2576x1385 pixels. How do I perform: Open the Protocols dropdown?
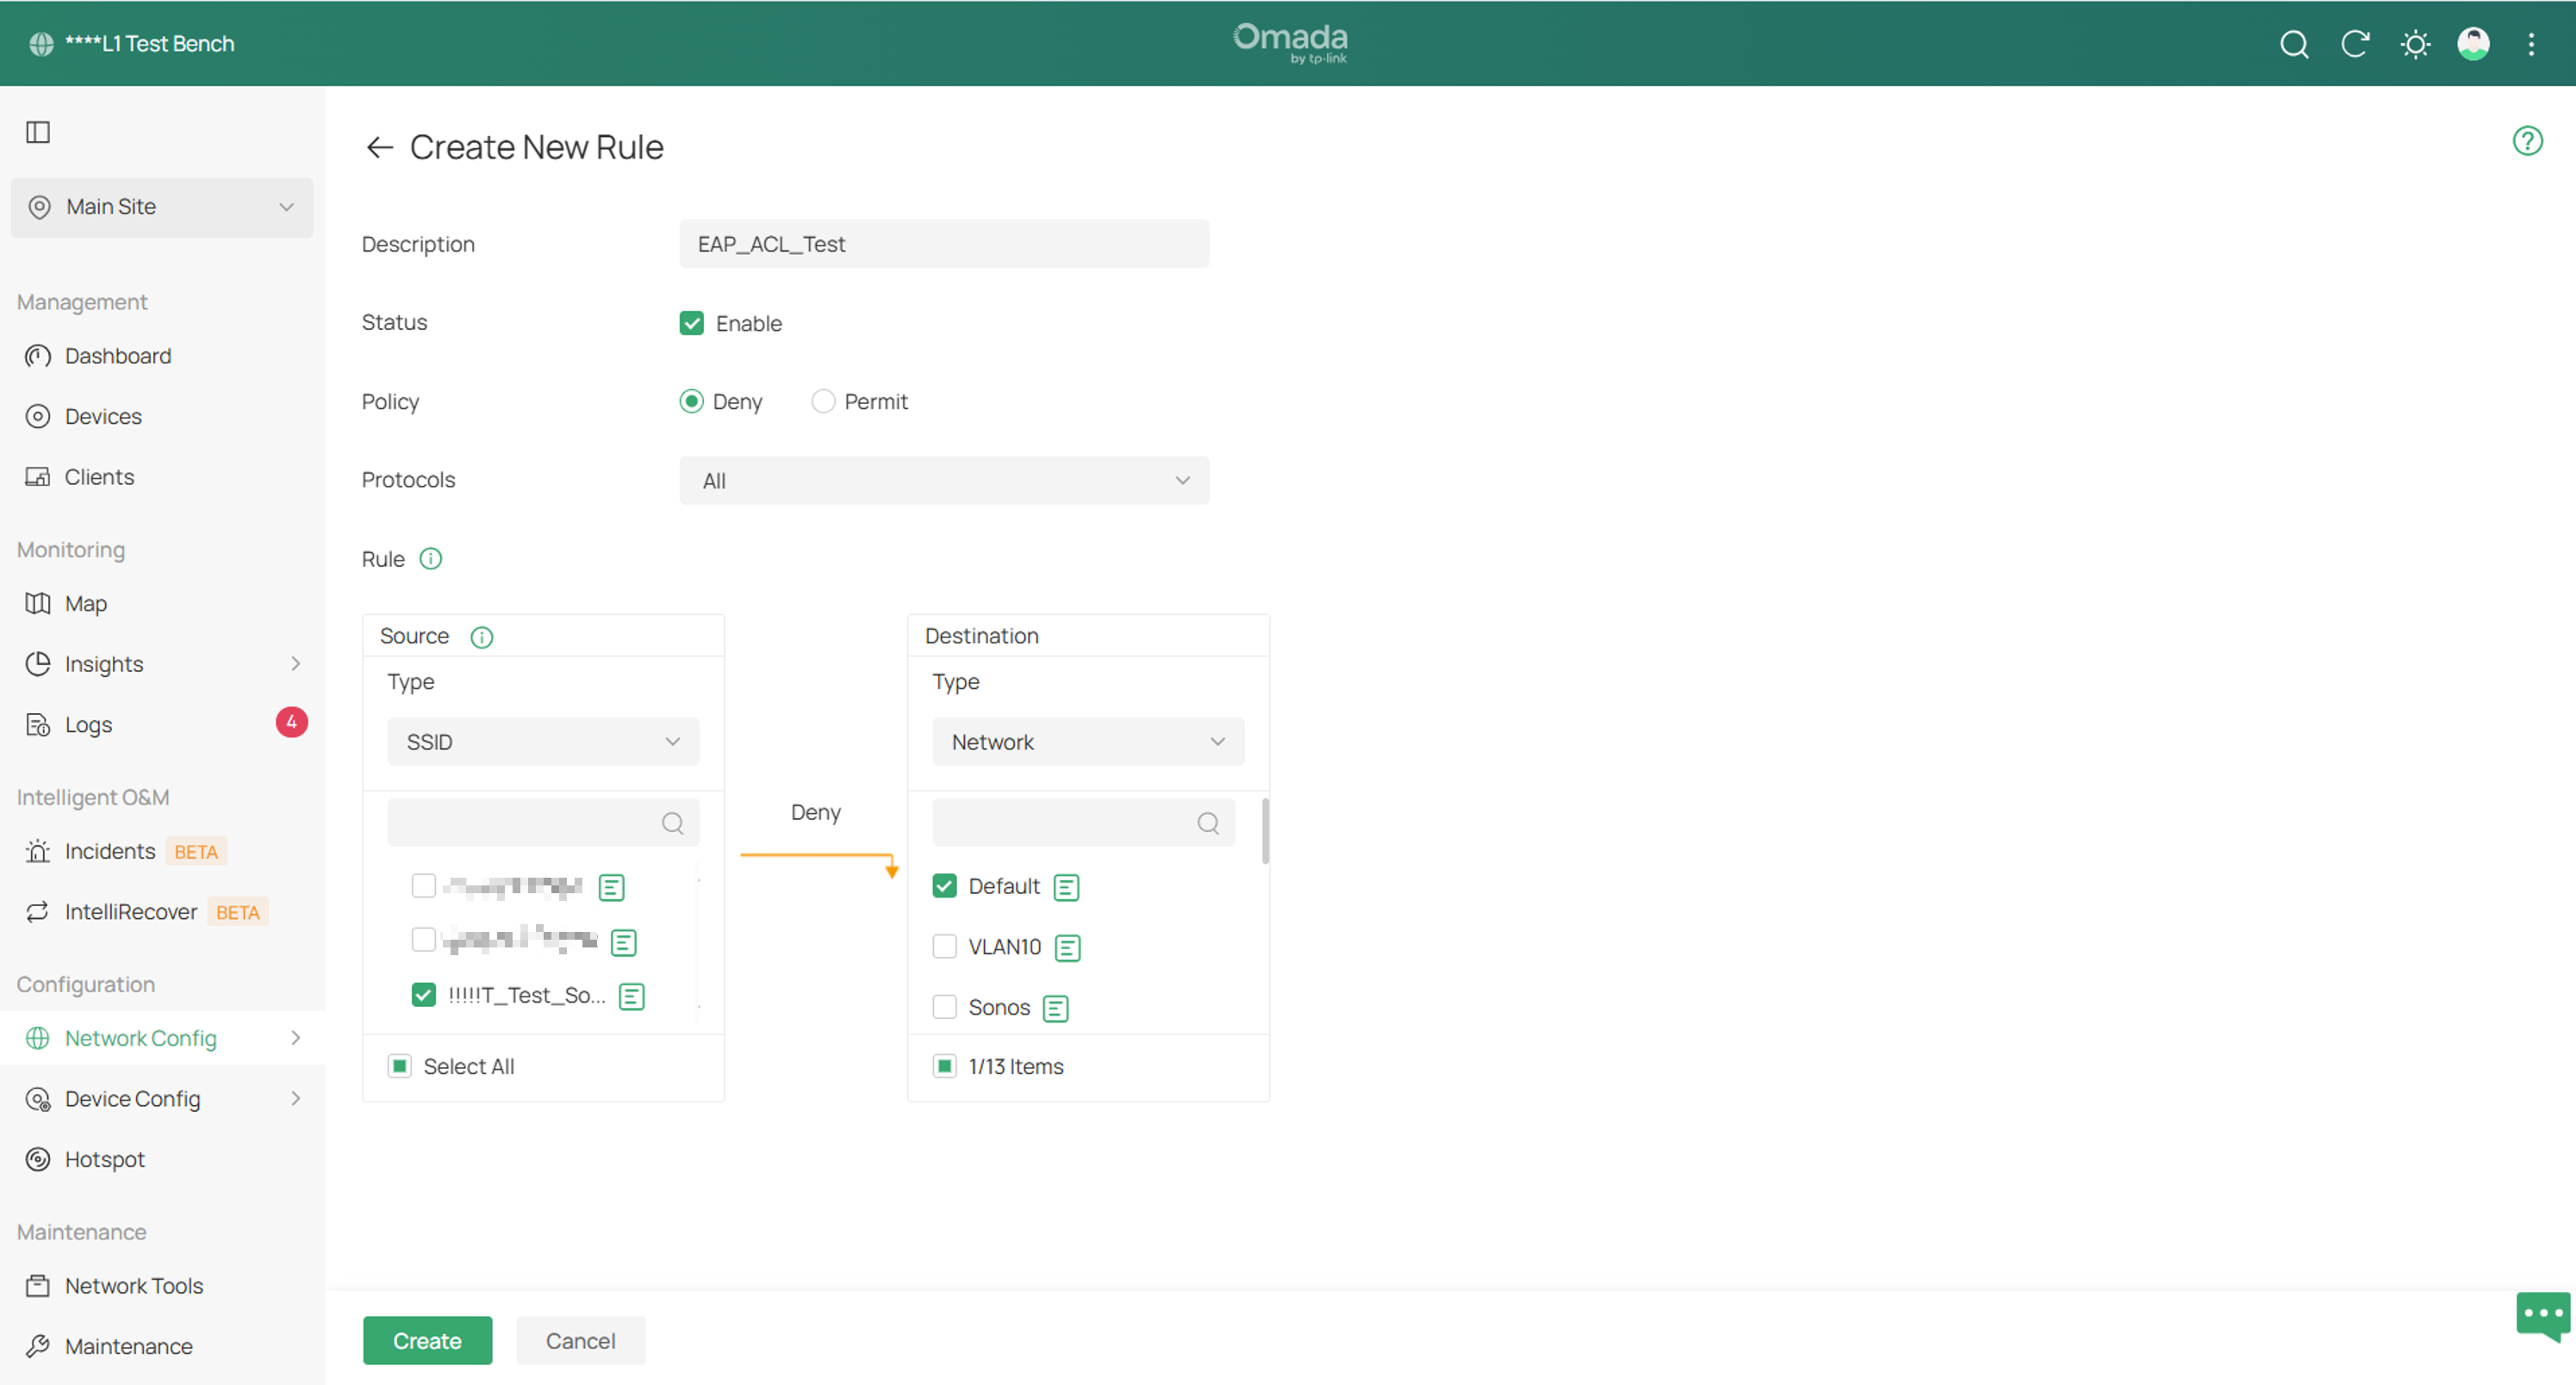point(944,481)
